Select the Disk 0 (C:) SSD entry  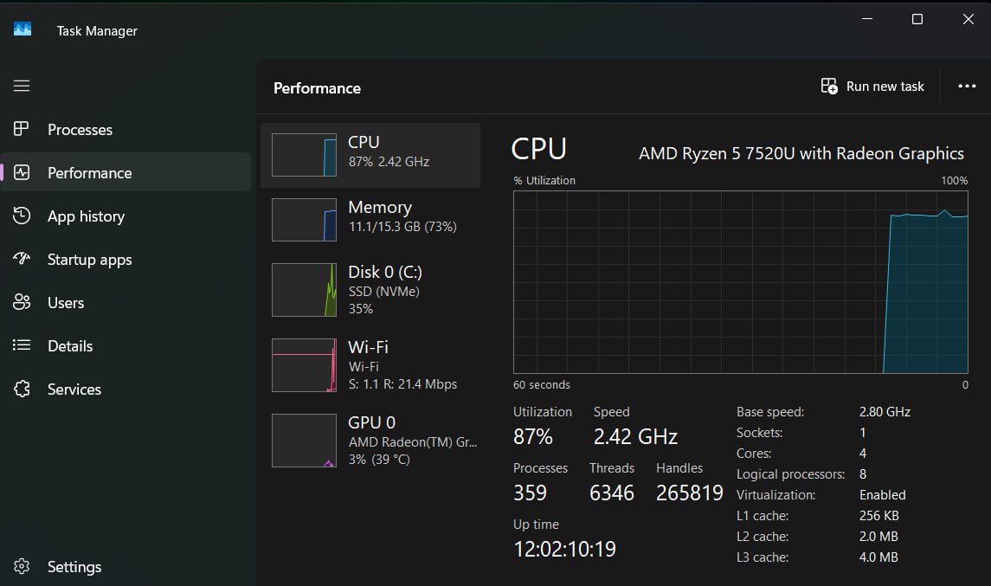click(x=370, y=289)
